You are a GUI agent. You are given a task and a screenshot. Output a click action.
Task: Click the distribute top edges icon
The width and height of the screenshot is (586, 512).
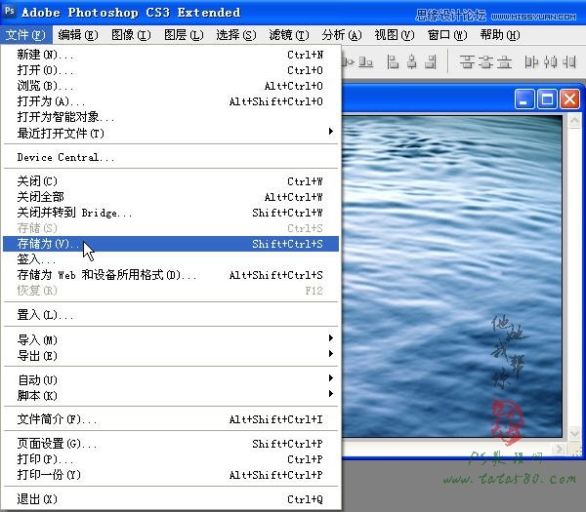pos(466,62)
